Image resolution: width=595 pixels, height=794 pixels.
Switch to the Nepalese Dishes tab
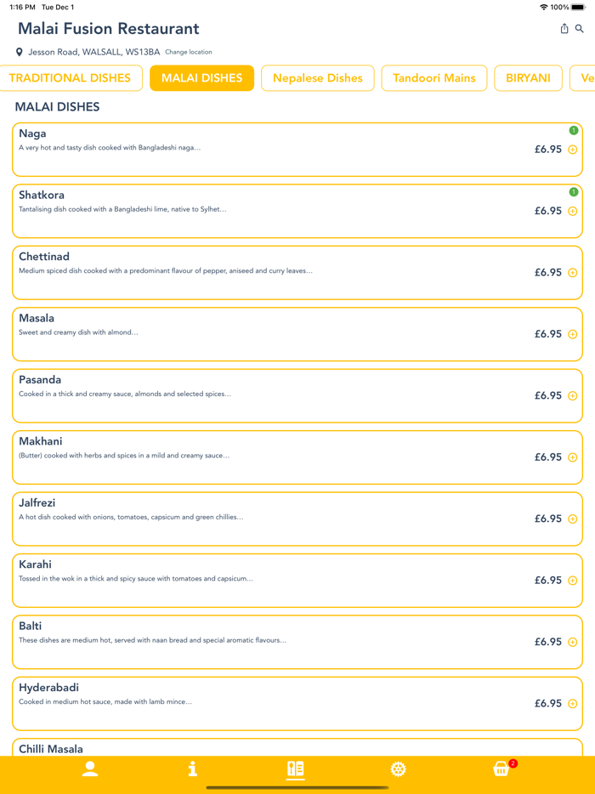(317, 78)
